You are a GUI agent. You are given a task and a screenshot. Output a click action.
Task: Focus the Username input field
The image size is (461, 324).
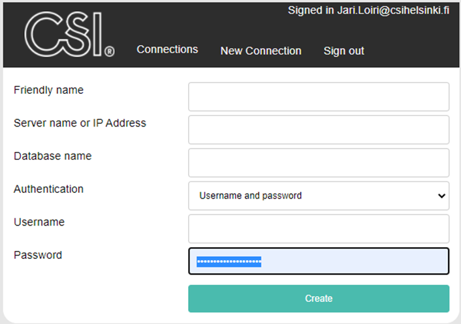pos(319,229)
